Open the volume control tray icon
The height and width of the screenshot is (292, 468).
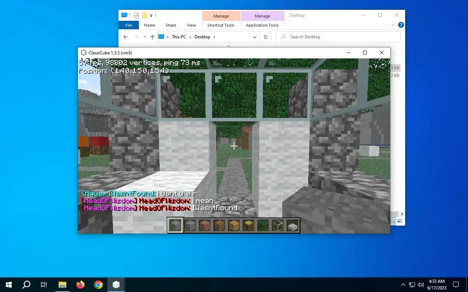(420, 285)
